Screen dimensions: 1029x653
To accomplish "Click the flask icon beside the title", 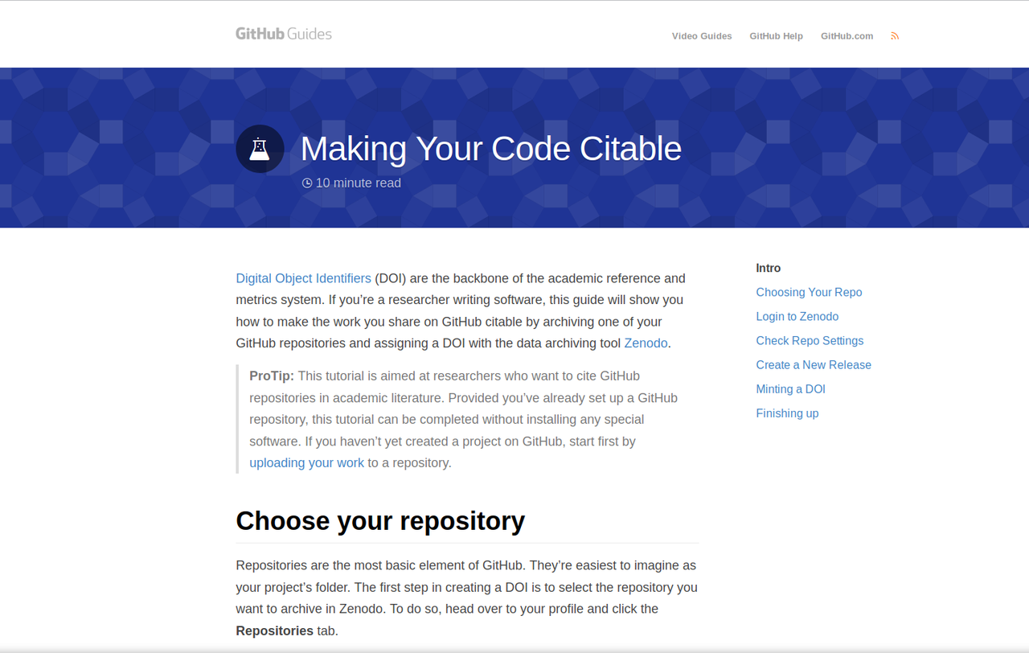I will point(260,149).
